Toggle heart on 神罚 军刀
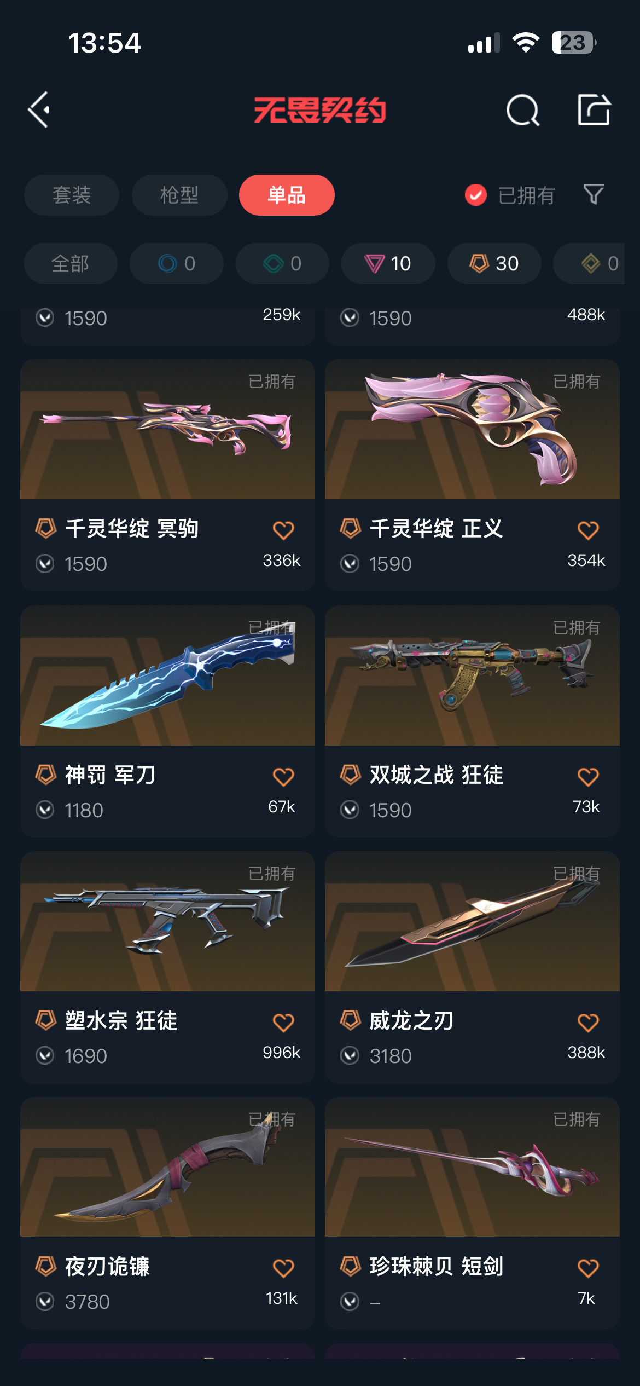Viewport: 640px width, 1386px height. click(x=283, y=776)
